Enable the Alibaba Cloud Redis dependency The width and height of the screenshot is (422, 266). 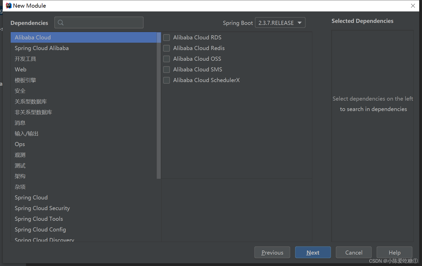pyautogui.click(x=167, y=48)
